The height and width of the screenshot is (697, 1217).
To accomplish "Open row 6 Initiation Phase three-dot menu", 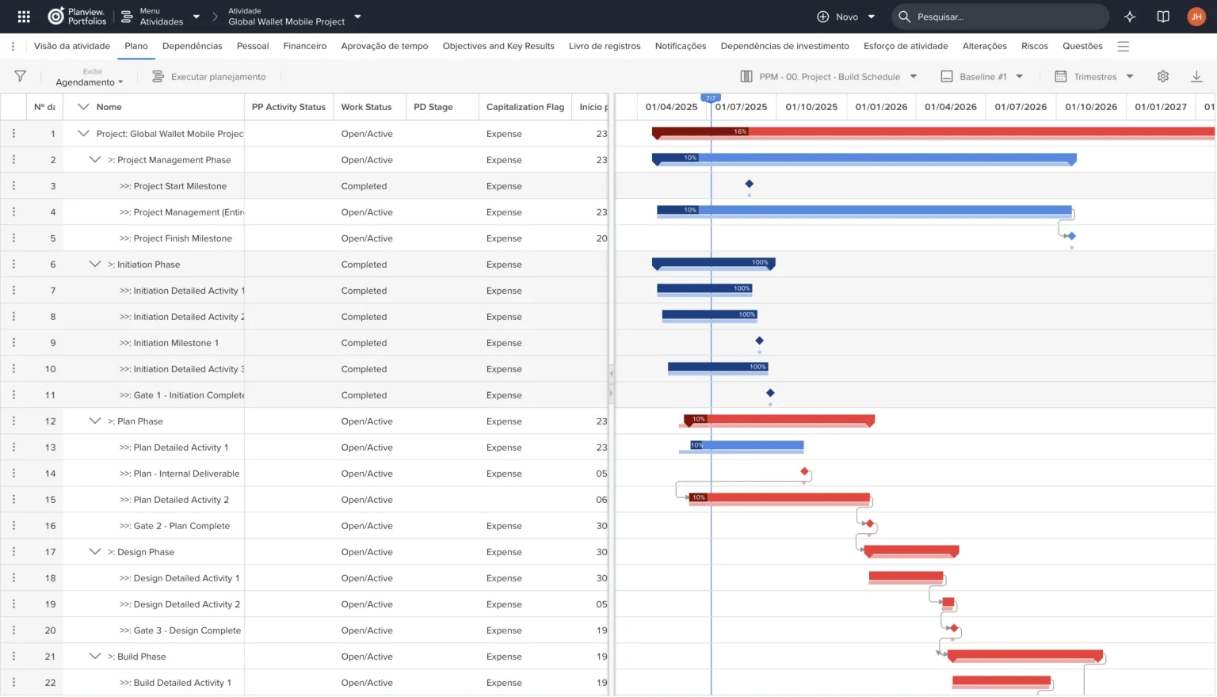I will (x=13, y=264).
